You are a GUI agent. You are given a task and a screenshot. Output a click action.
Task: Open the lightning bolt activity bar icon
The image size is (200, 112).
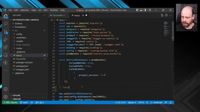pyautogui.click(x=6, y=63)
